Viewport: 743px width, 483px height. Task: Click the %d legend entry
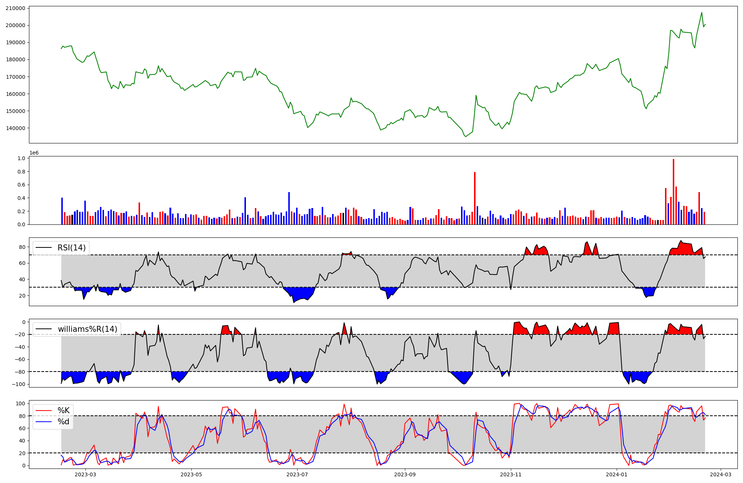[64, 422]
